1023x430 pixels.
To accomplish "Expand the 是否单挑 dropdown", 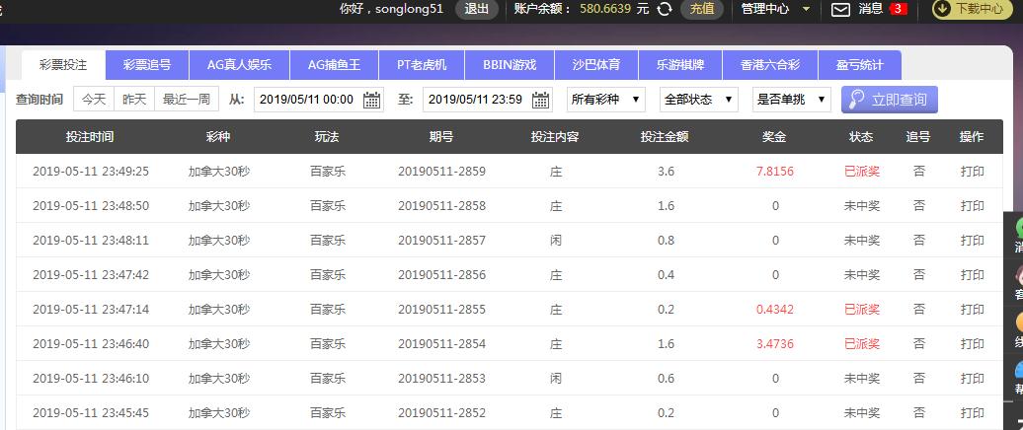I will tap(791, 100).
